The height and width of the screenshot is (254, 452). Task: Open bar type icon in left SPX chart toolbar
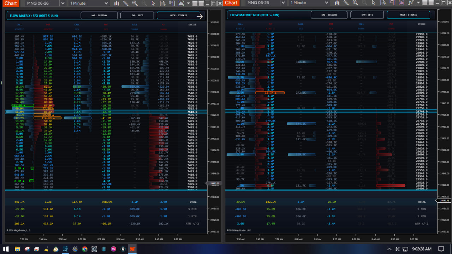point(117,3)
